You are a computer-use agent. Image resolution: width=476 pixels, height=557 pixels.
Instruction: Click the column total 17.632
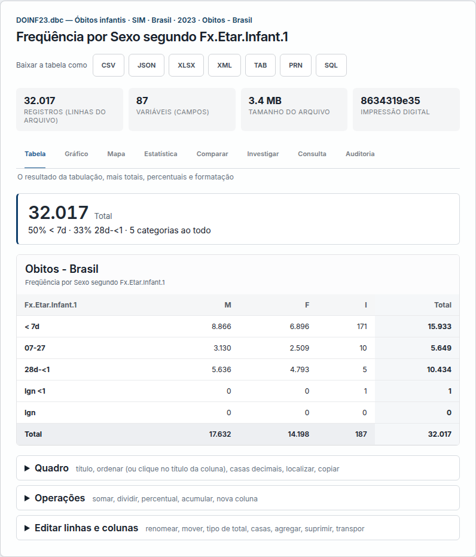(220, 434)
